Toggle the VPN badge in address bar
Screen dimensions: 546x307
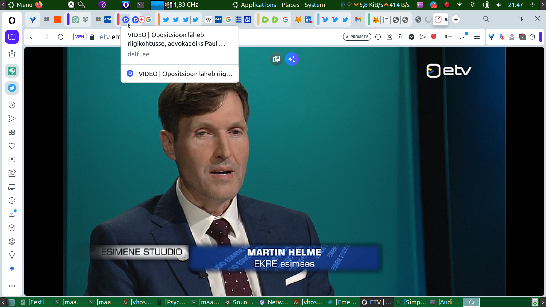[80, 37]
